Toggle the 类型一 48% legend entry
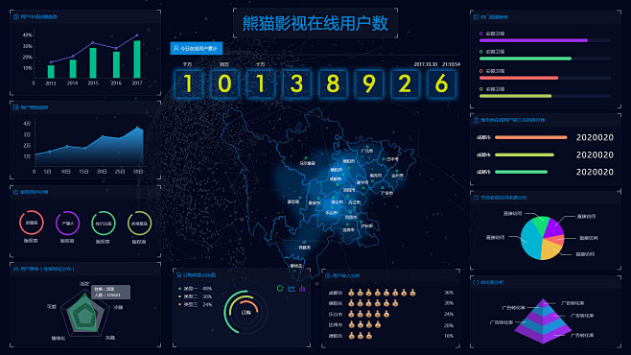 196,289
